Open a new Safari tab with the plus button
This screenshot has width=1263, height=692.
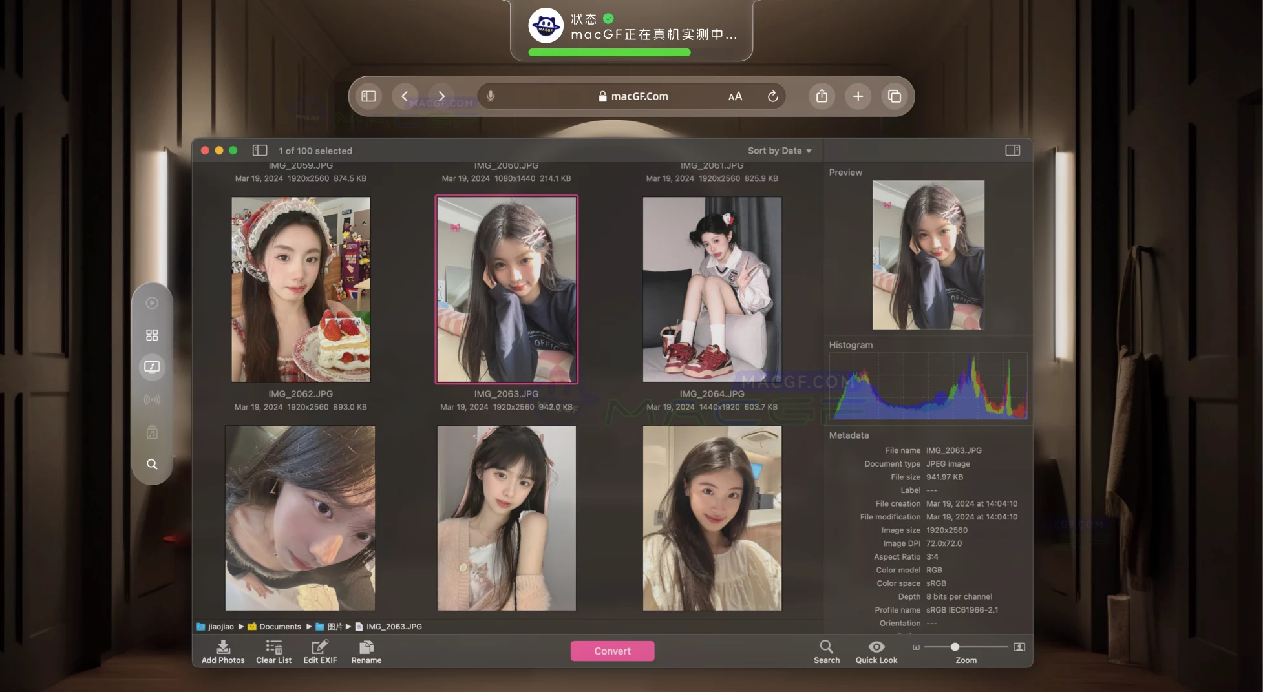pos(858,96)
